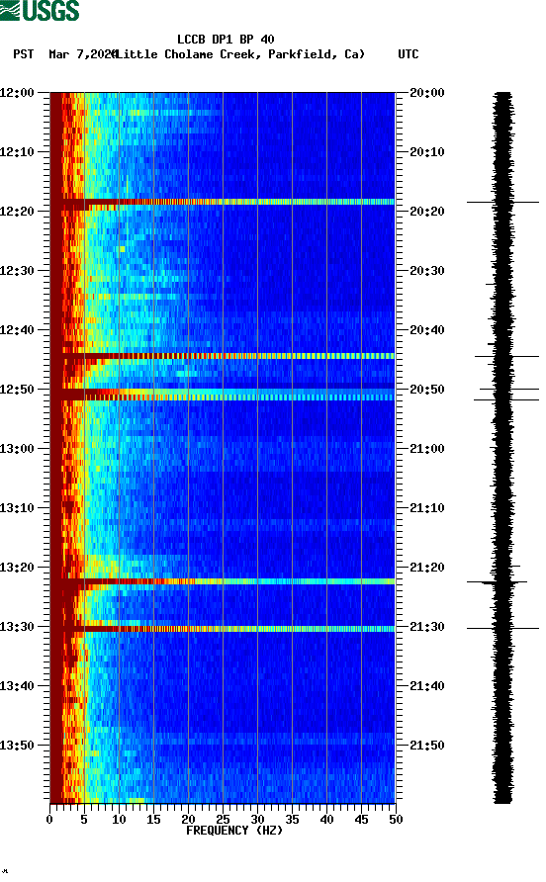This screenshot has width=546, height=882.
Task: Click the 10 Hz frequency tick label
Action: pyautogui.click(x=119, y=820)
